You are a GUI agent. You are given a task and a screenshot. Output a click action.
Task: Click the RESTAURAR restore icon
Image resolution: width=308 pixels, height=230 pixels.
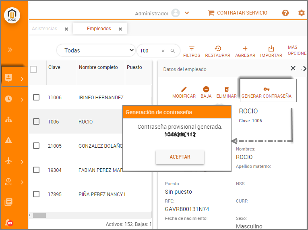[x=218, y=48]
